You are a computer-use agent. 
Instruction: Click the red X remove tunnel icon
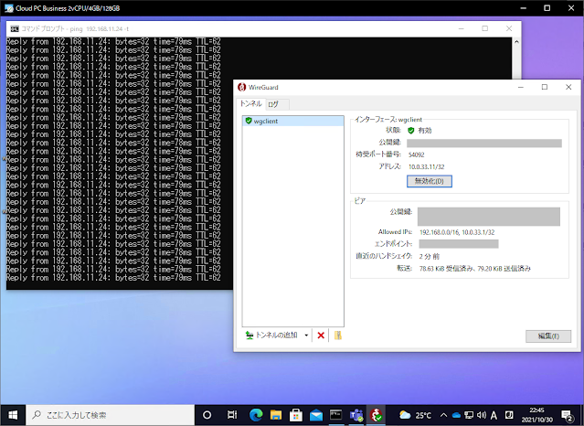[x=321, y=335]
